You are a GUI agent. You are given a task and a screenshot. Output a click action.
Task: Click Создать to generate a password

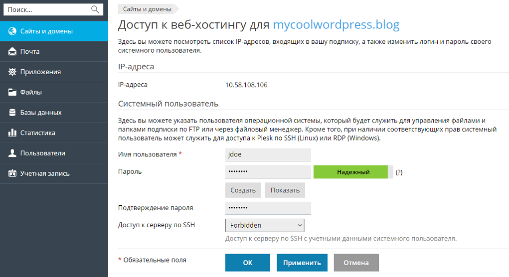point(243,190)
